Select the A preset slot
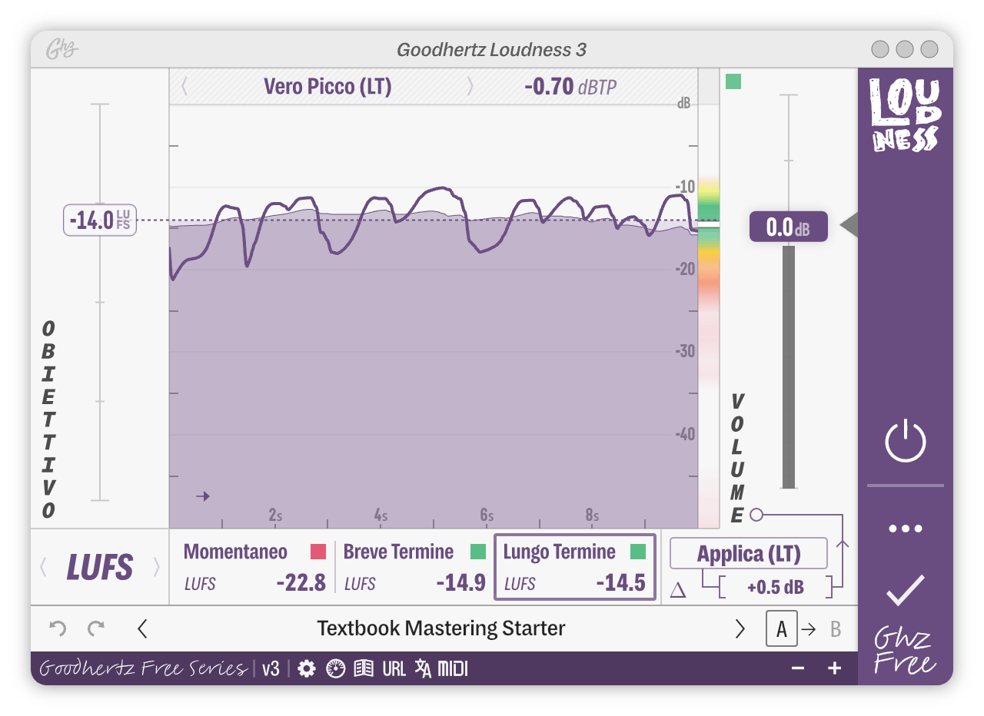984x716 pixels. [782, 629]
